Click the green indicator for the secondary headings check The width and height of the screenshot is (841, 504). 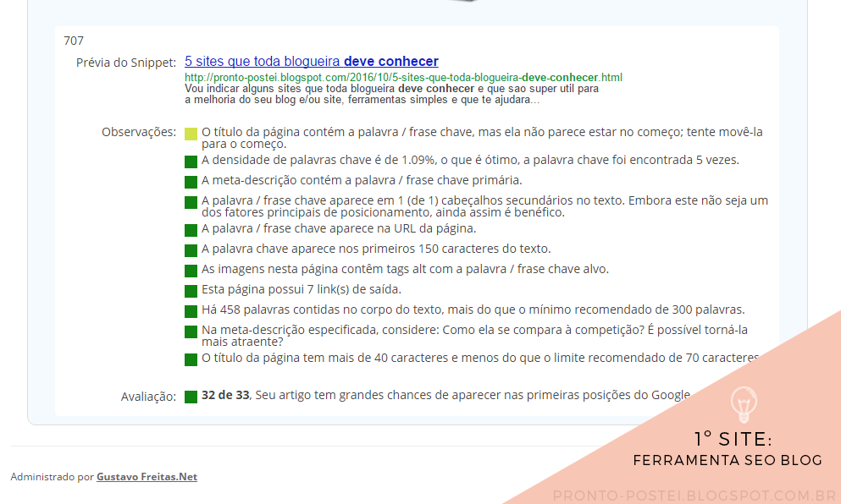[x=190, y=204]
